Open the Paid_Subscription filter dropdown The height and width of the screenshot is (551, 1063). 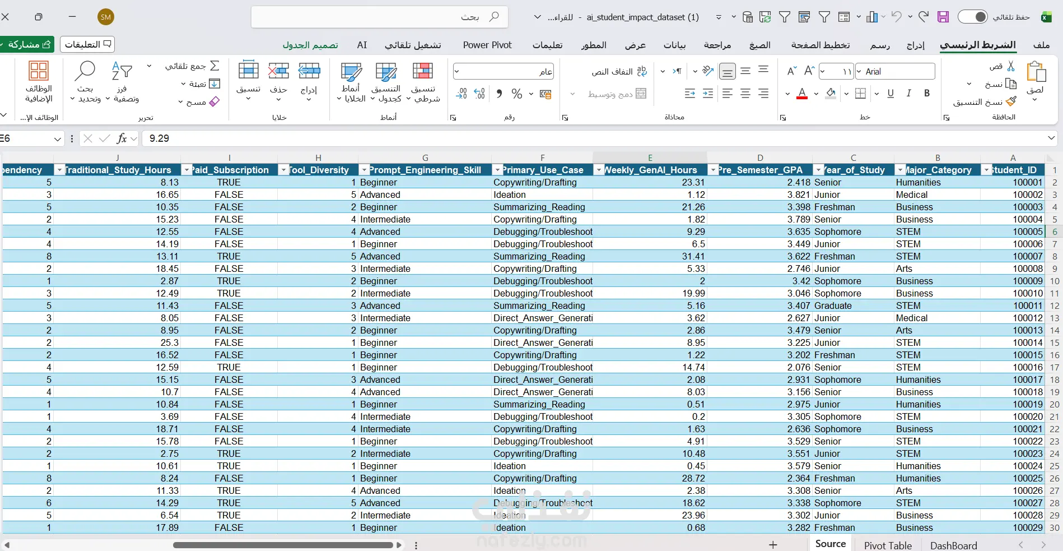[187, 170]
